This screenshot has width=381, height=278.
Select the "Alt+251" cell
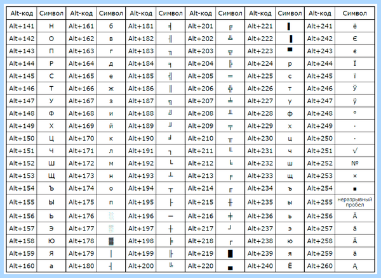pos(319,151)
